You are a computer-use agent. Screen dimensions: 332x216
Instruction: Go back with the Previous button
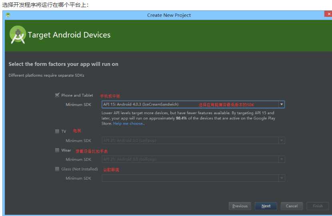(x=240, y=206)
